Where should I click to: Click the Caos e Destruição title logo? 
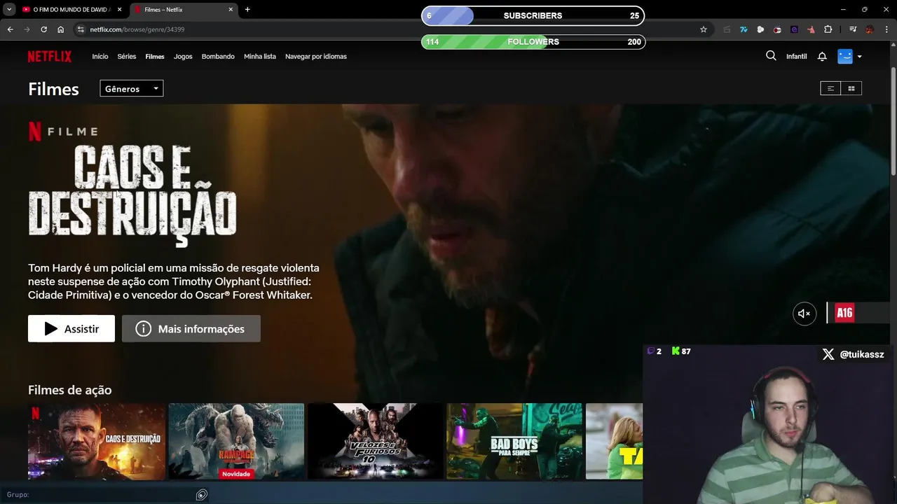132,195
